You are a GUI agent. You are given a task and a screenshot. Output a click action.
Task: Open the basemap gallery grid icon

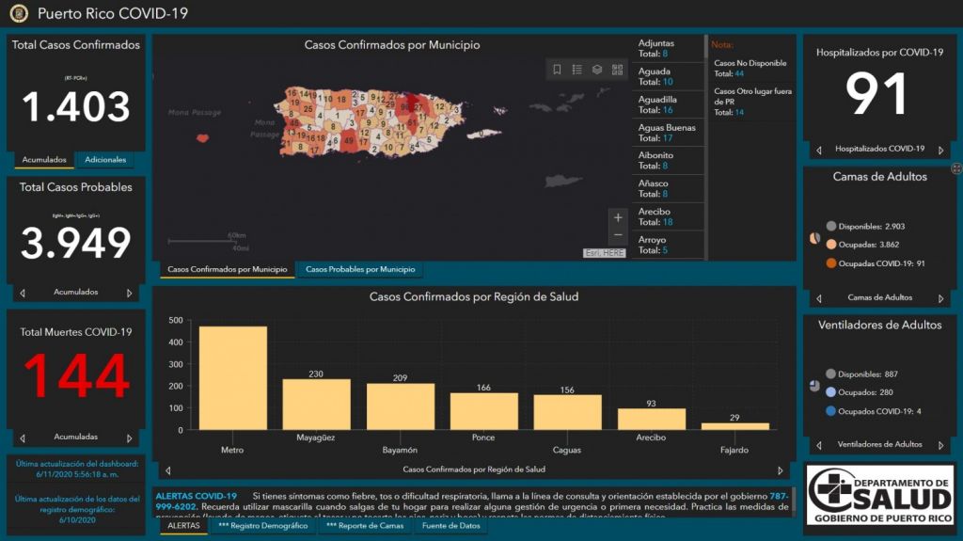tap(617, 70)
